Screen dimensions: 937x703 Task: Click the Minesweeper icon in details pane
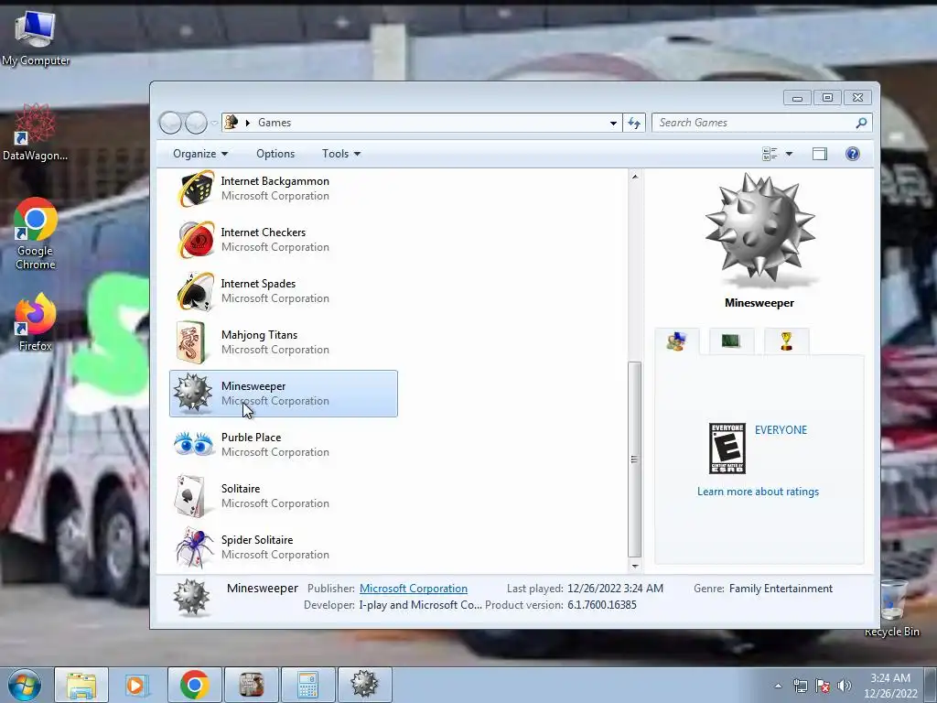click(x=191, y=597)
